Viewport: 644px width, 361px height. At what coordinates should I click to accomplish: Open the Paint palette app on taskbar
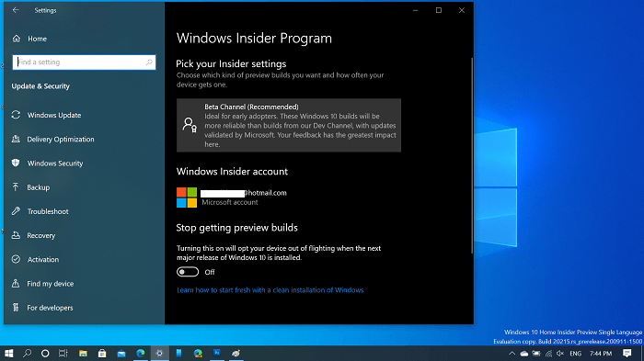pos(236,354)
